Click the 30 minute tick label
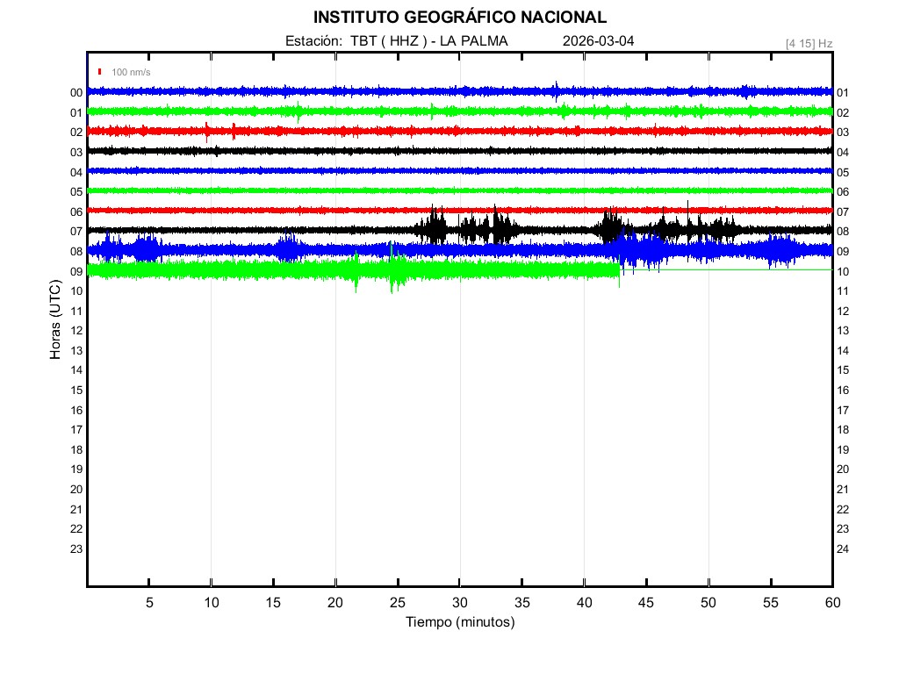 point(459,602)
